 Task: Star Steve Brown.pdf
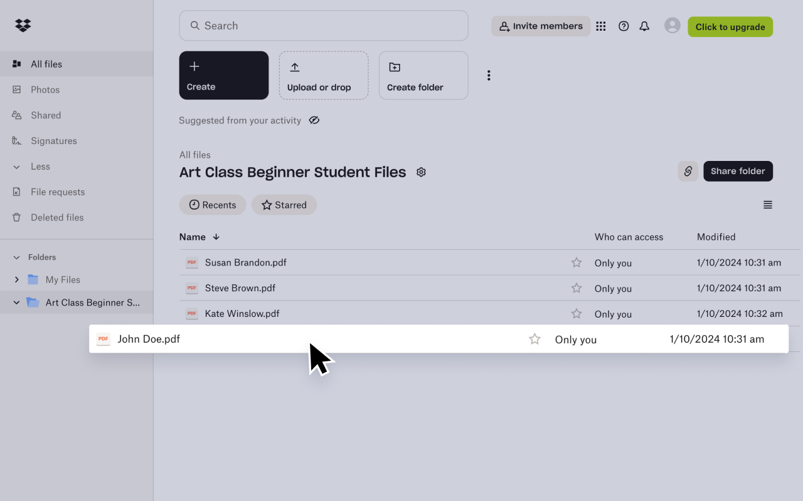[x=577, y=288]
